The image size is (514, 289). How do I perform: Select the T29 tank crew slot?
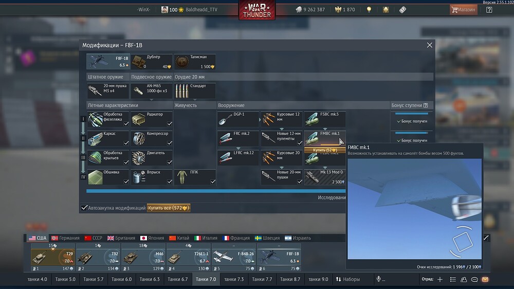coord(52,257)
